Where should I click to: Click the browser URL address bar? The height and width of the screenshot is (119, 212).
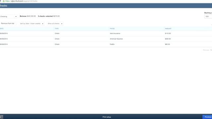click(21, 1)
